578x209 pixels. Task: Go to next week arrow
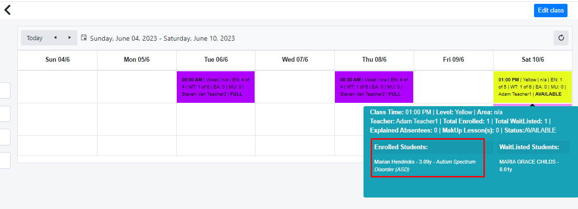[x=69, y=38]
